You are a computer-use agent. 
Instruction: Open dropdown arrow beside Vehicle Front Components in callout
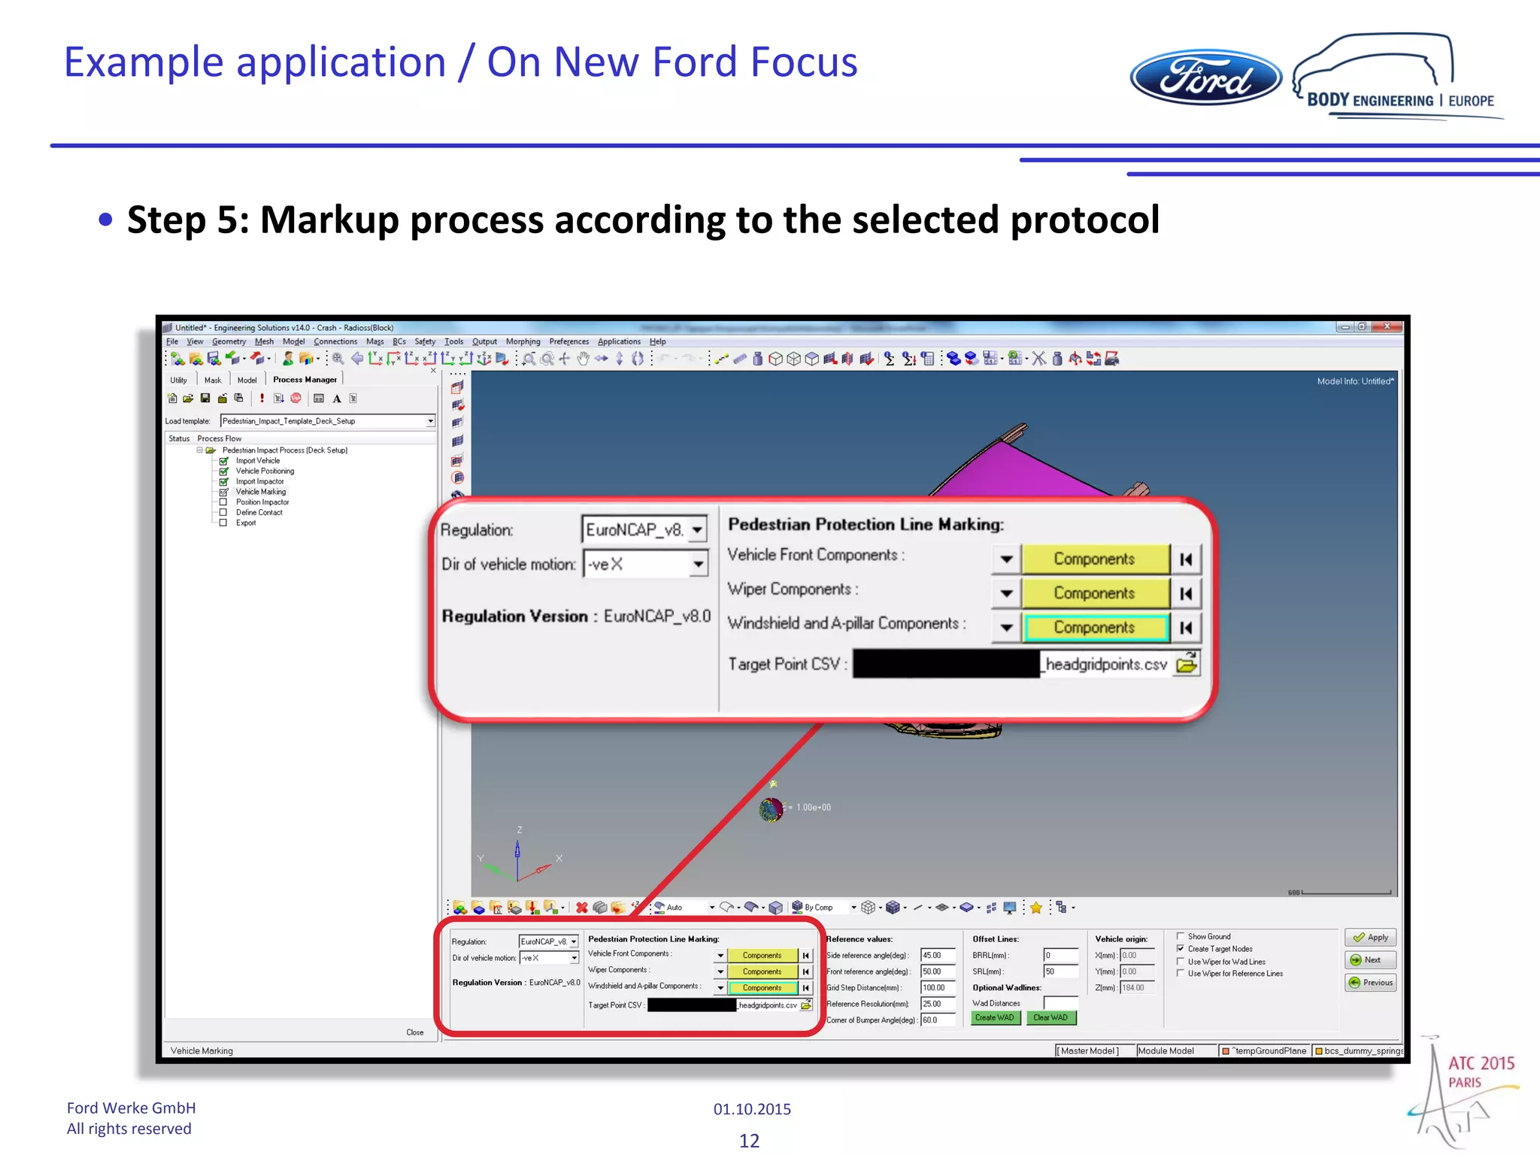pyautogui.click(x=1006, y=559)
